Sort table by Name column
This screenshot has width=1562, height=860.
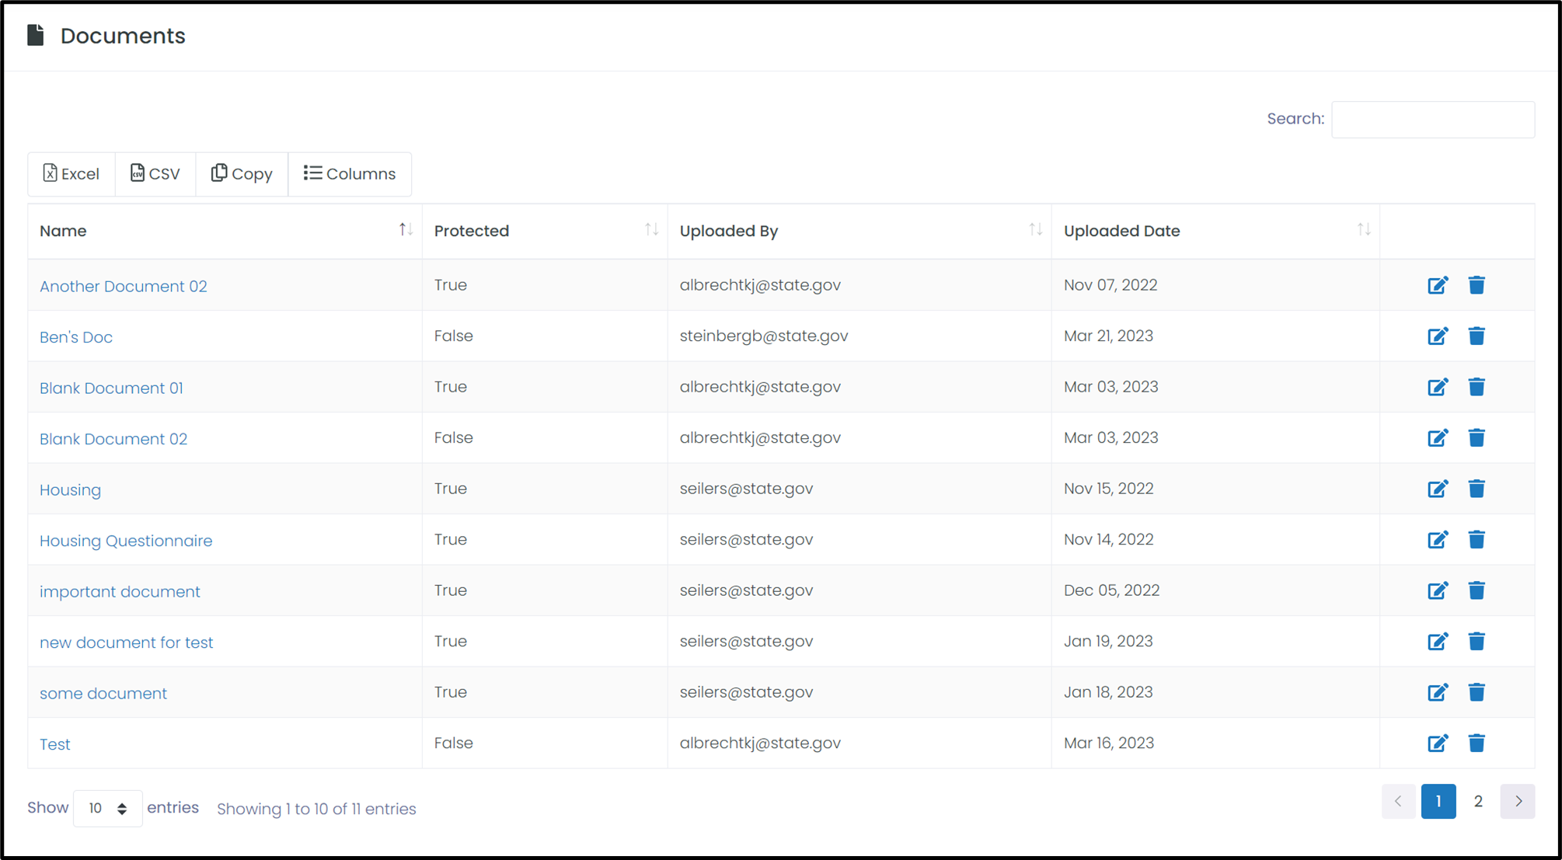tap(225, 231)
